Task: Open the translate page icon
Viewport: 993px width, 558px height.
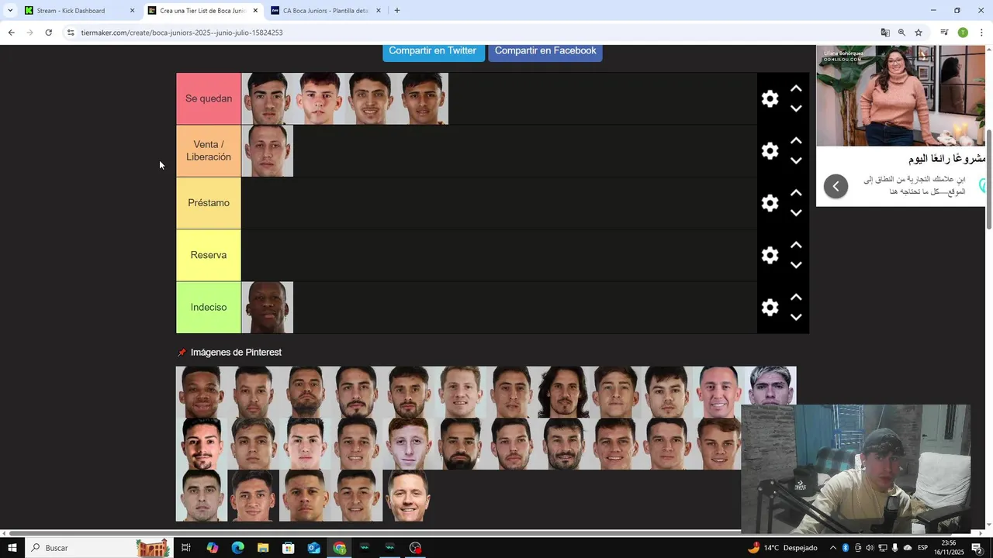Action: (x=885, y=33)
